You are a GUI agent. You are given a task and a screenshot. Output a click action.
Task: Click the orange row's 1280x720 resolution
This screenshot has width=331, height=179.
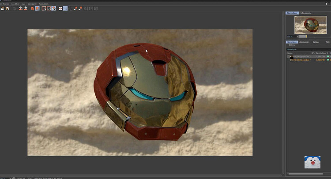(320, 60)
